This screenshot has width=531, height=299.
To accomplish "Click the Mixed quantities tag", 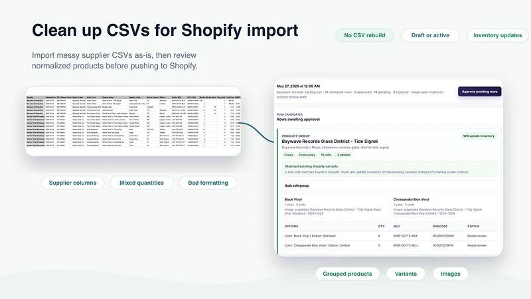I will pos(141,183).
